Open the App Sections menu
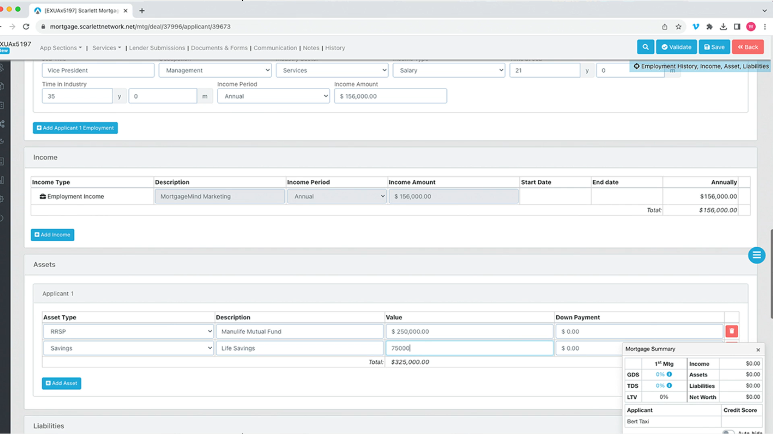Image resolution: width=773 pixels, height=434 pixels. (60, 48)
